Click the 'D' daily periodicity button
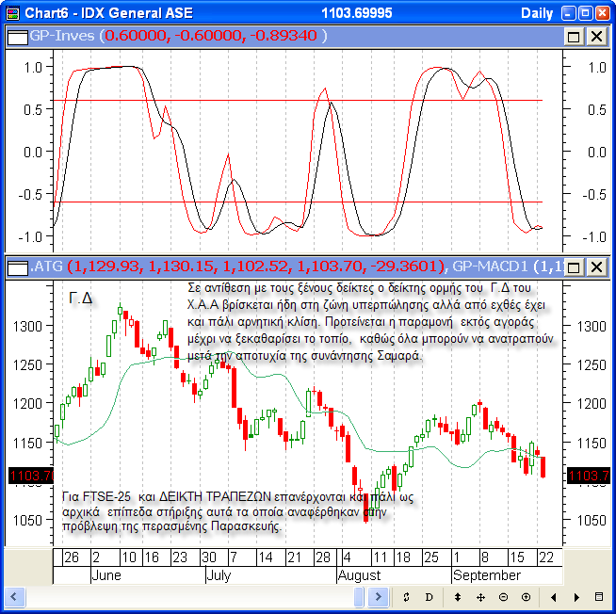 coord(429,597)
